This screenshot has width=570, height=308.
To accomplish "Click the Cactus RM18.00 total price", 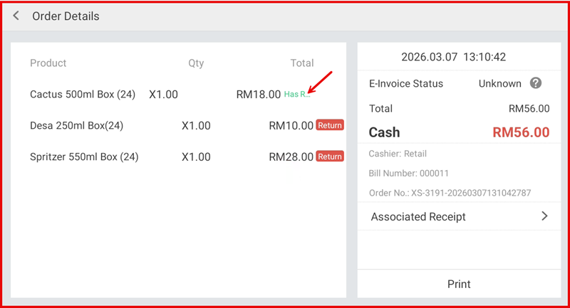I will [x=258, y=94].
